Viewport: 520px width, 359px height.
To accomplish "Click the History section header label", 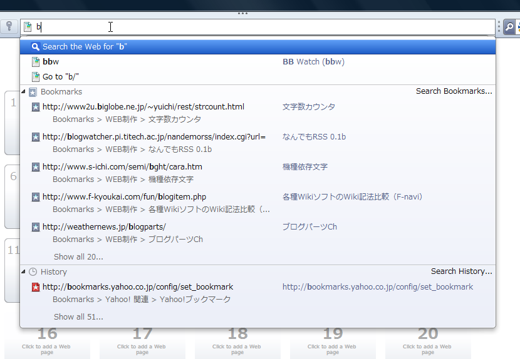I will [54, 272].
